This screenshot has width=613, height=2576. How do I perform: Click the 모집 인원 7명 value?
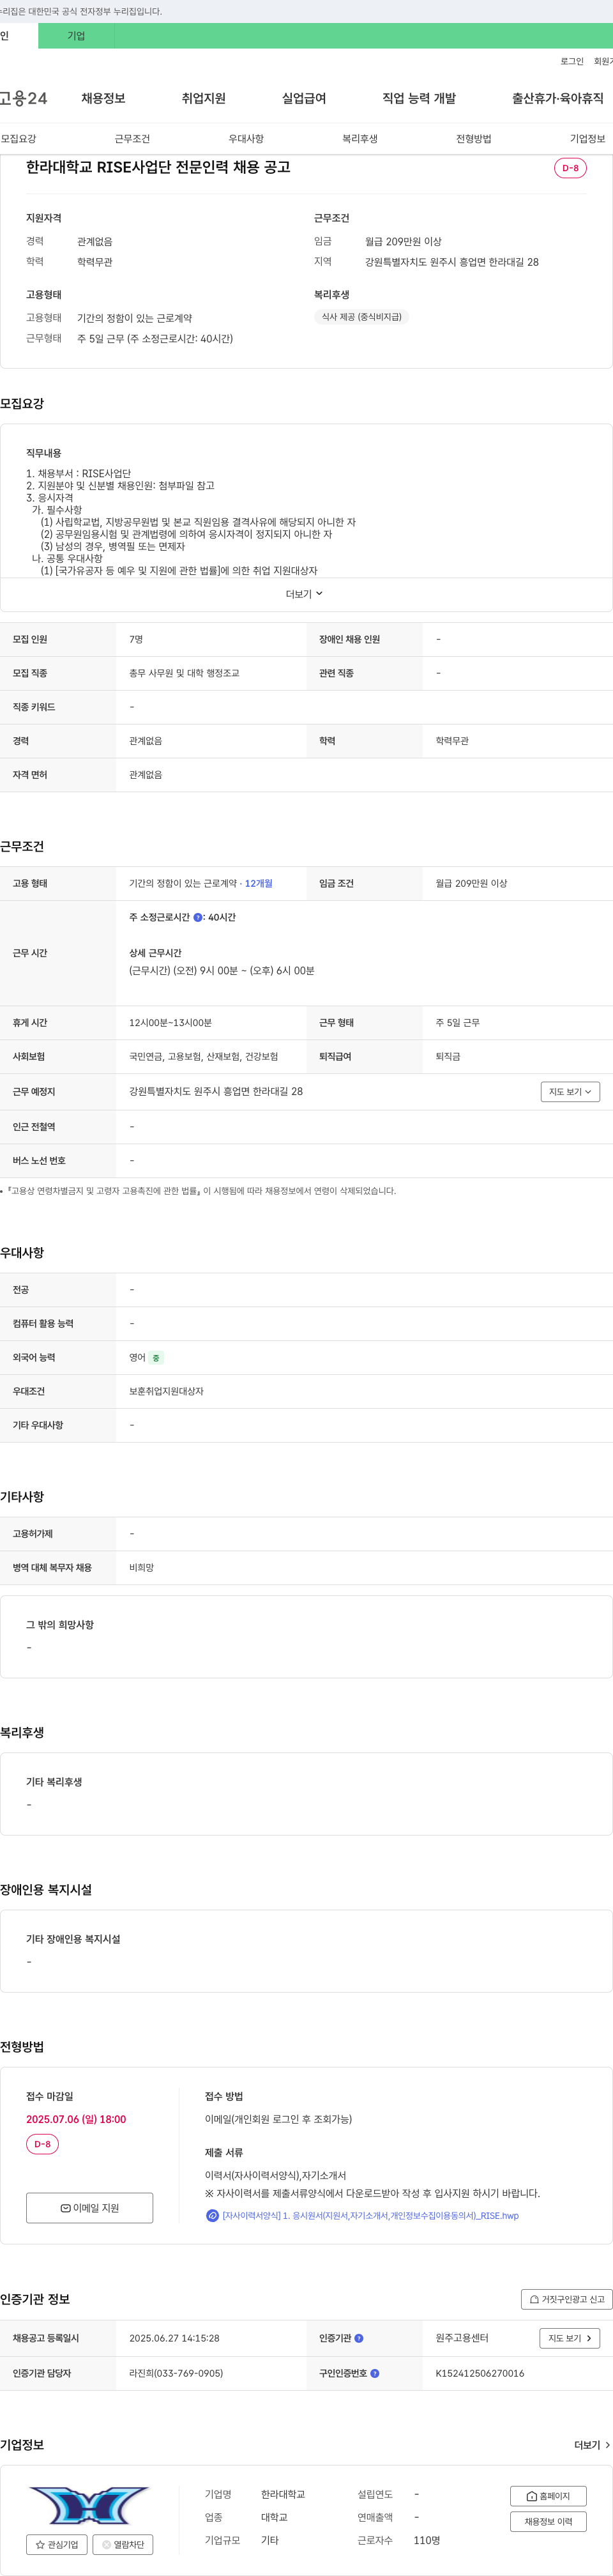pos(136,640)
